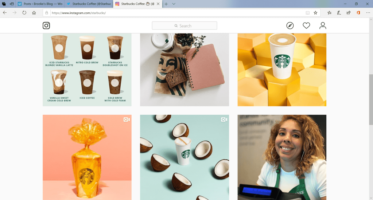Open a new browser tab
This screenshot has height=200, width=373.
166,4
